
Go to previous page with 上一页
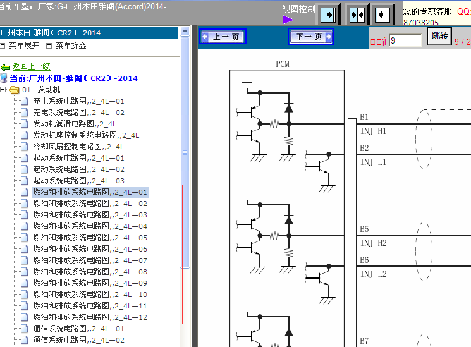tap(223, 37)
